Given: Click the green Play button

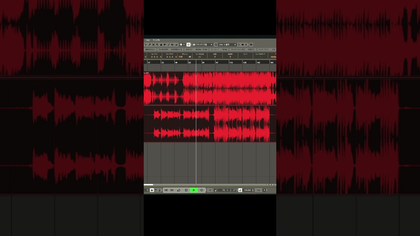Looking at the screenshot, I should (194, 190).
